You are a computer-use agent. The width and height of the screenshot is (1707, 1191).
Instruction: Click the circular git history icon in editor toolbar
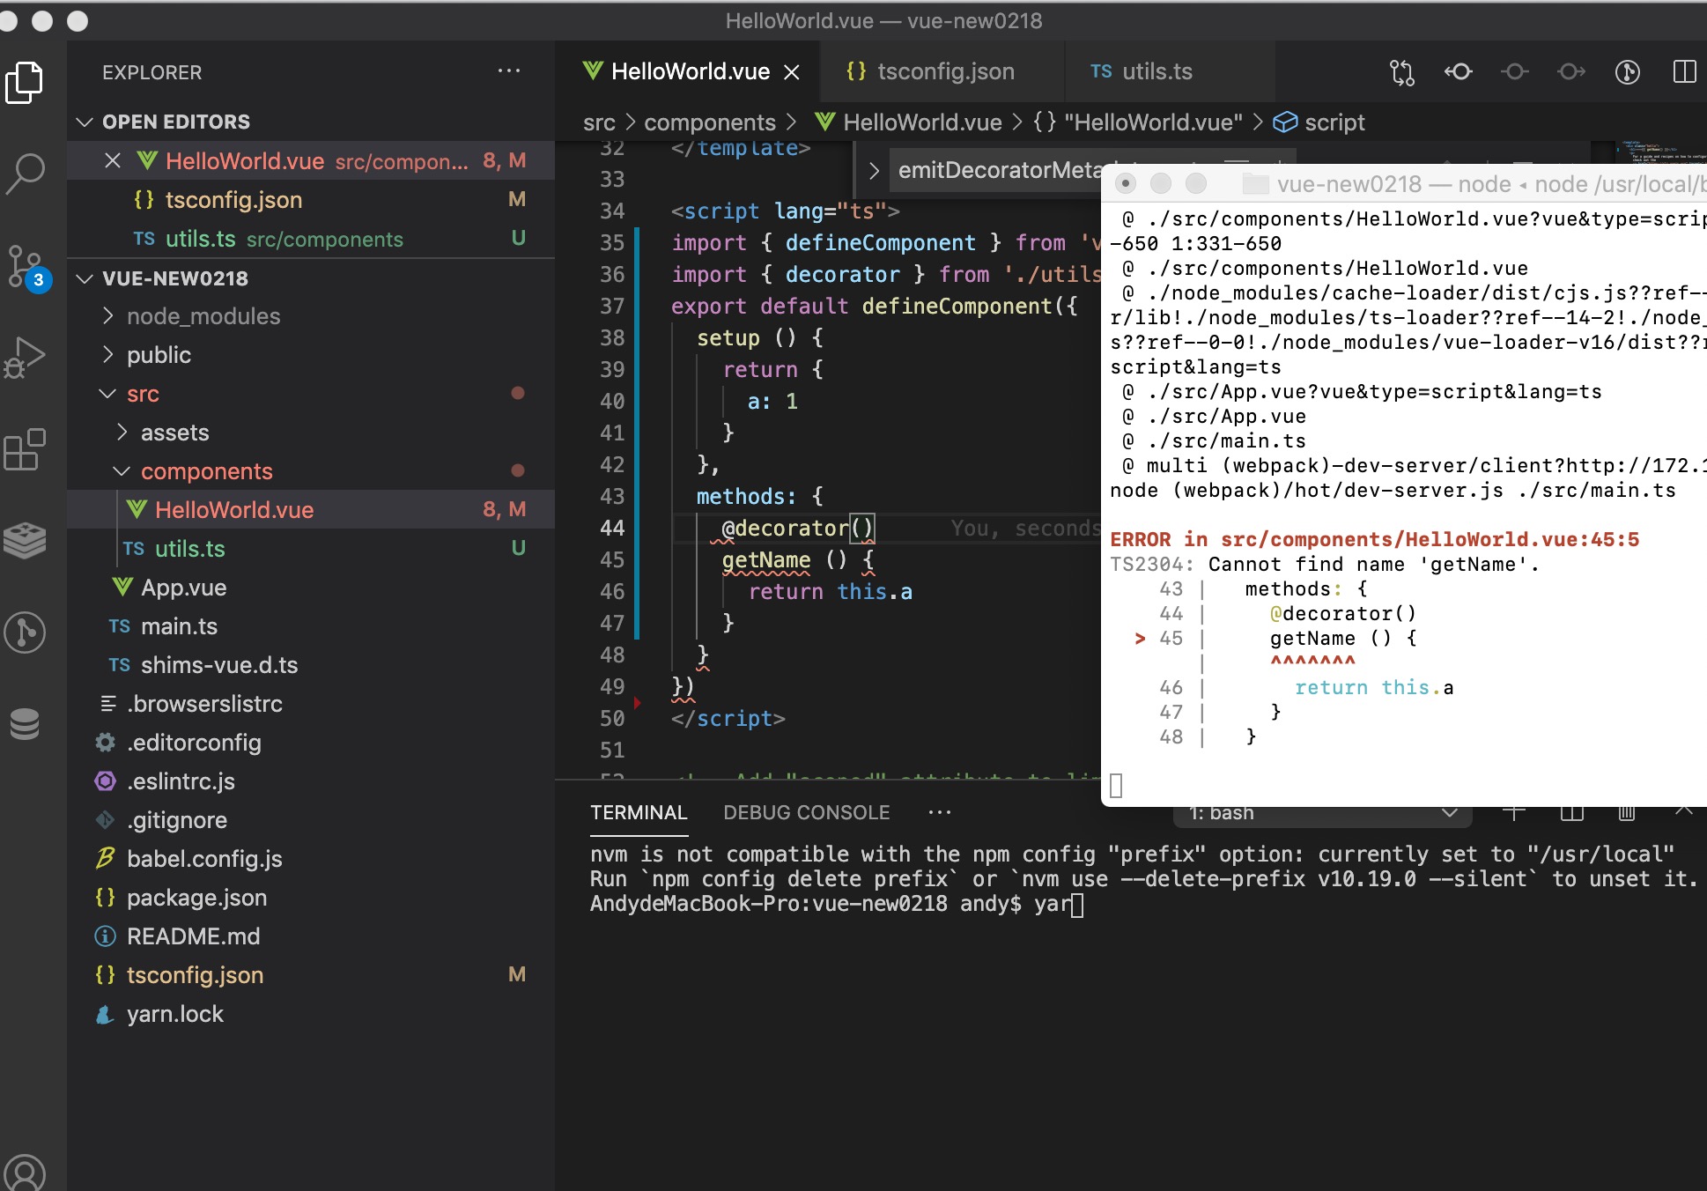[1628, 72]
